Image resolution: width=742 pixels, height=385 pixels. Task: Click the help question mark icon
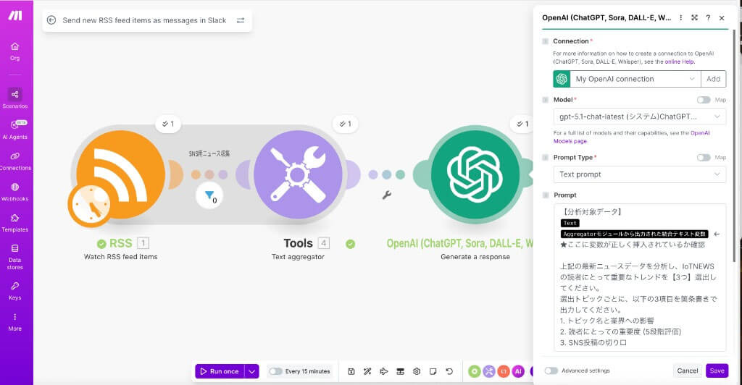point(708,17)
